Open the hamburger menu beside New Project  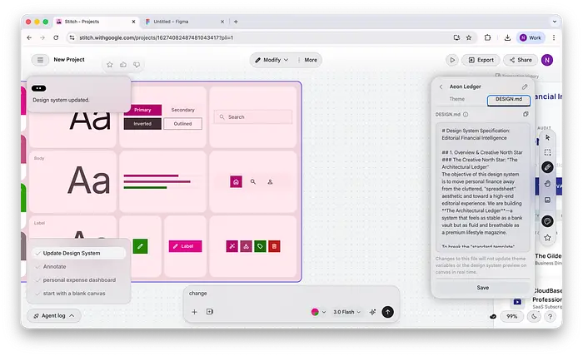(39, 60)
